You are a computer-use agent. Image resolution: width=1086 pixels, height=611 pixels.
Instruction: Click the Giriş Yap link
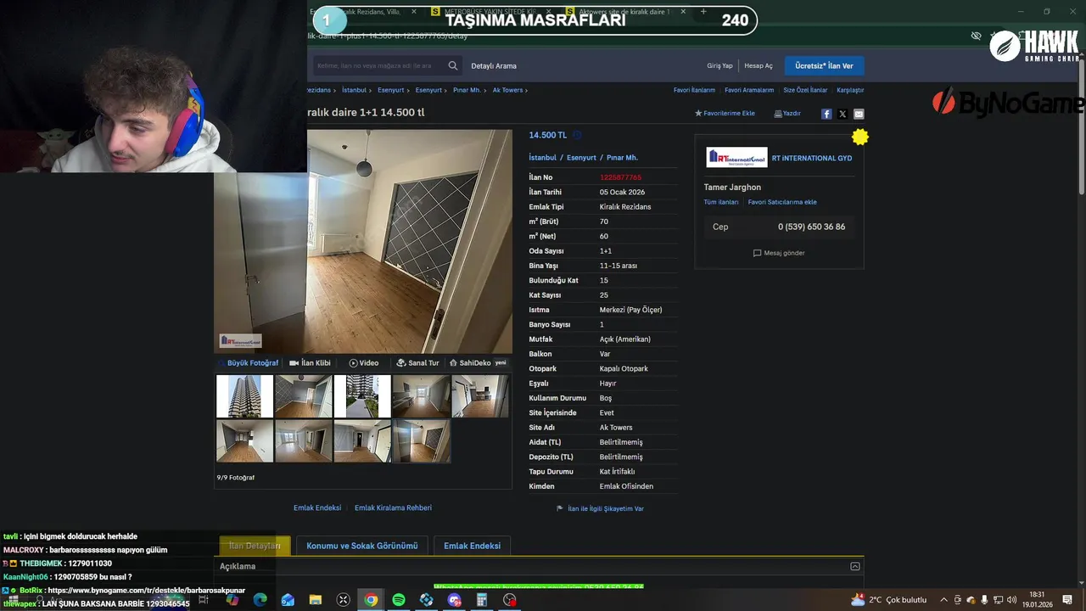[x=719, y=65]
